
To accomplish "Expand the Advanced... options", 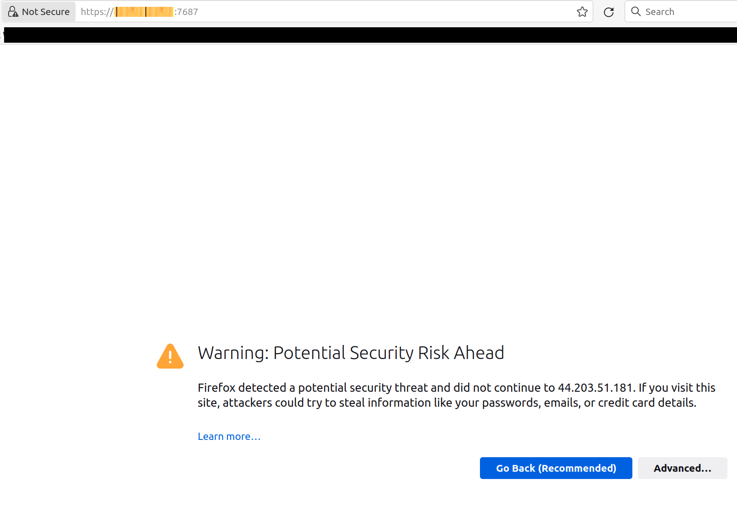I will (682, 468).
